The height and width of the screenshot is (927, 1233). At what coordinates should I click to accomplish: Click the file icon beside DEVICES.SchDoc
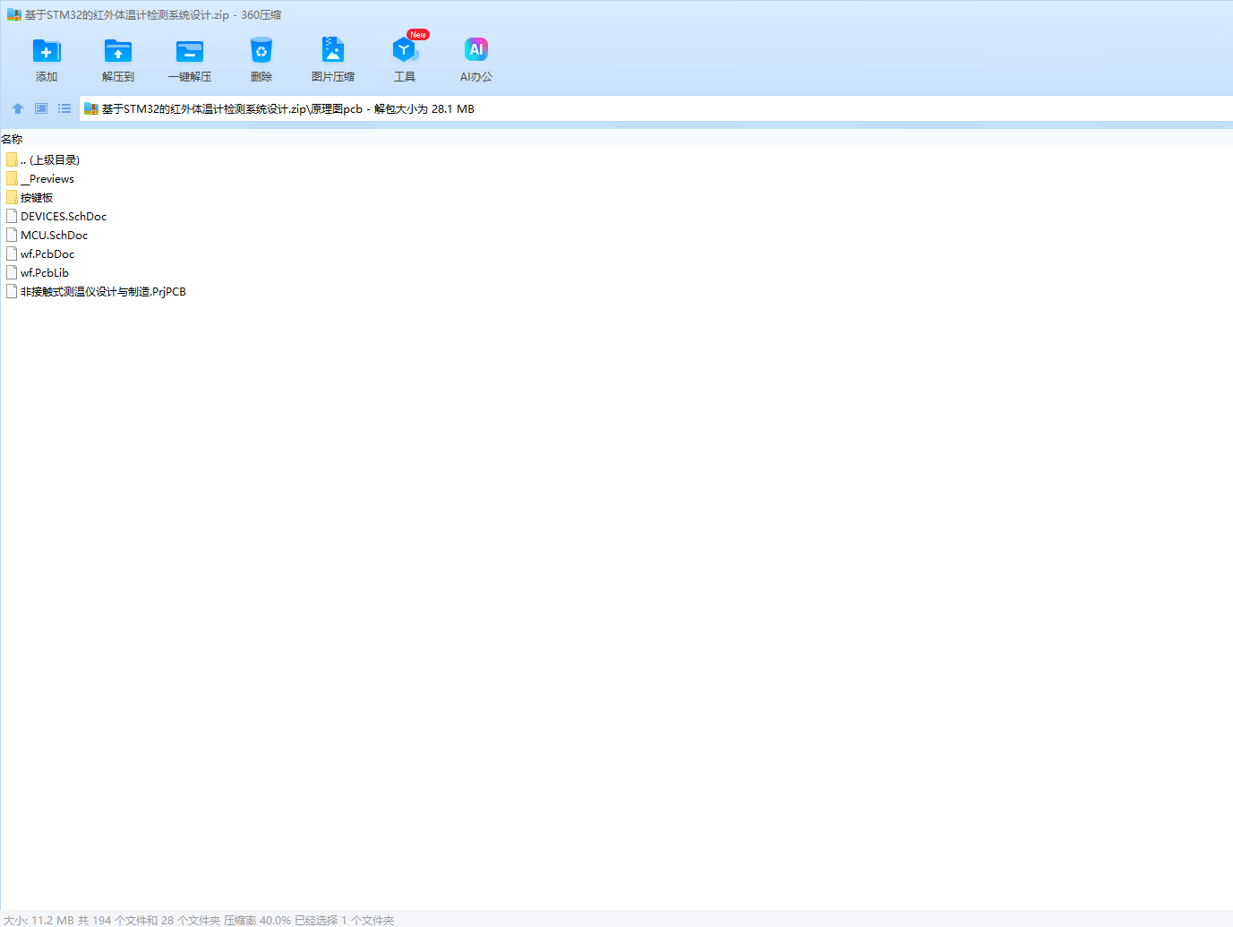tap(12, 216)
